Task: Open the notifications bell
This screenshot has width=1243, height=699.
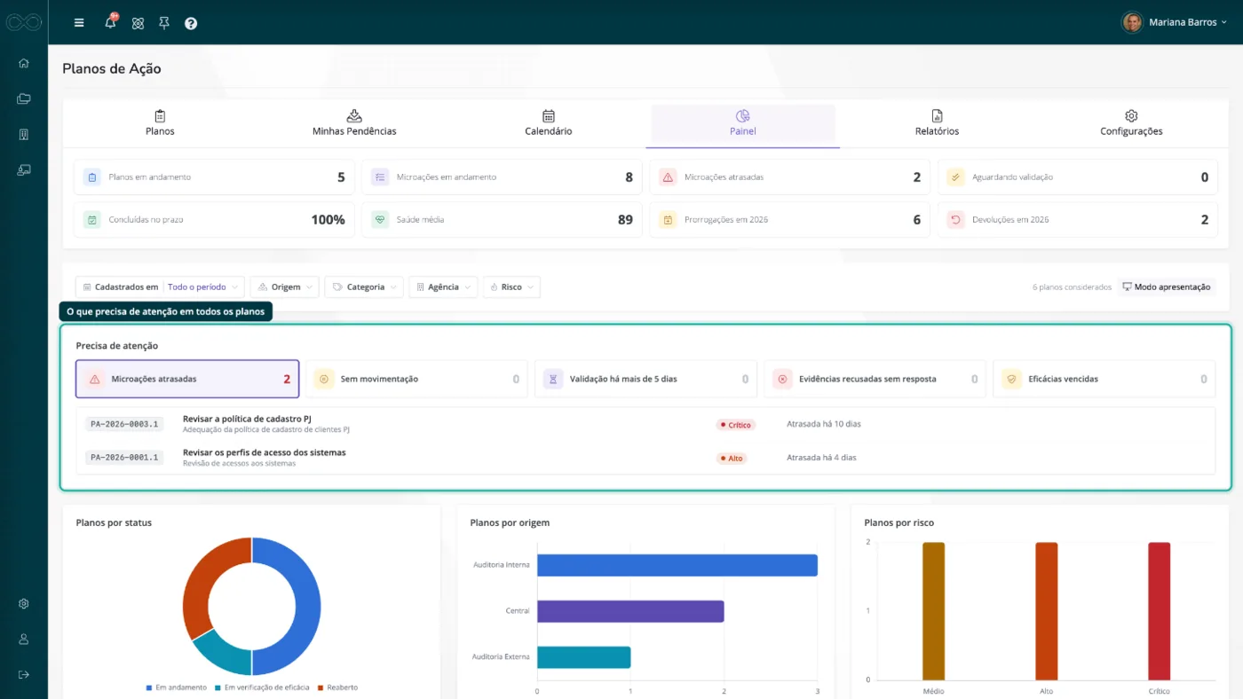Action: (x=111, y=22)
